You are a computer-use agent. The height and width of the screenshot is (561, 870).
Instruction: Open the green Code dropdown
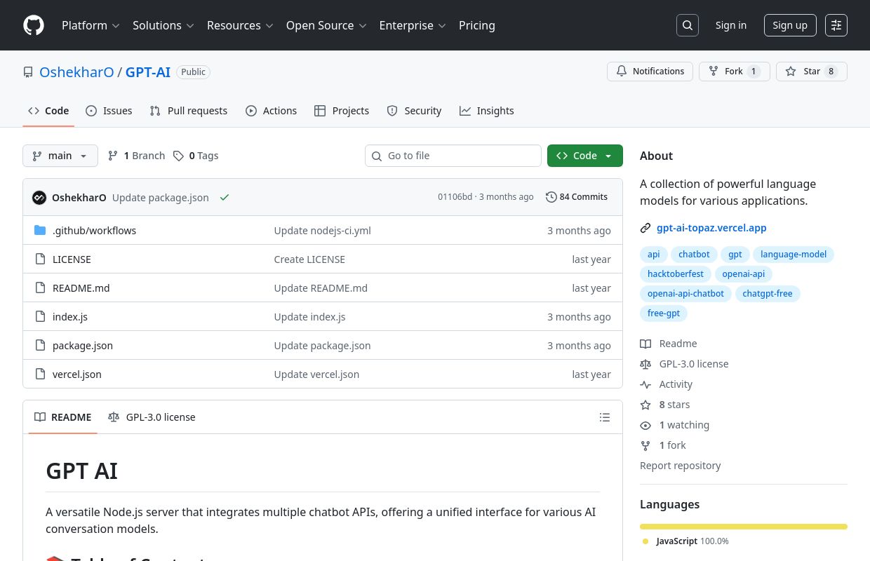click(584, 156)
